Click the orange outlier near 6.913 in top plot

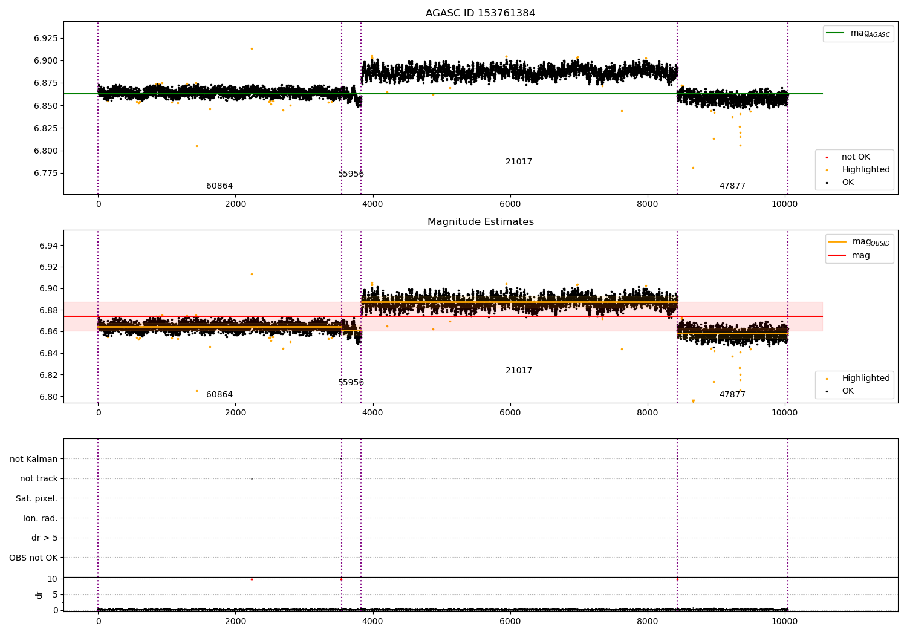click(252, 49)
